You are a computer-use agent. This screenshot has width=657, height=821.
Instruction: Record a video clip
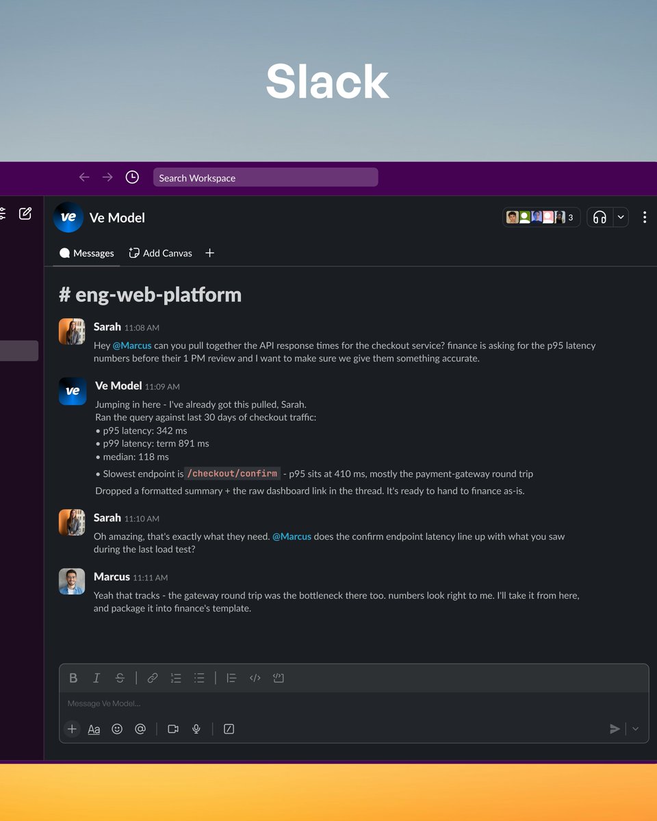[x=173, y=729]
